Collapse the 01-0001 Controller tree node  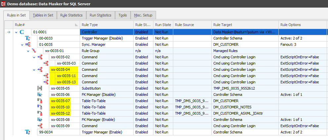click(16, 32)
